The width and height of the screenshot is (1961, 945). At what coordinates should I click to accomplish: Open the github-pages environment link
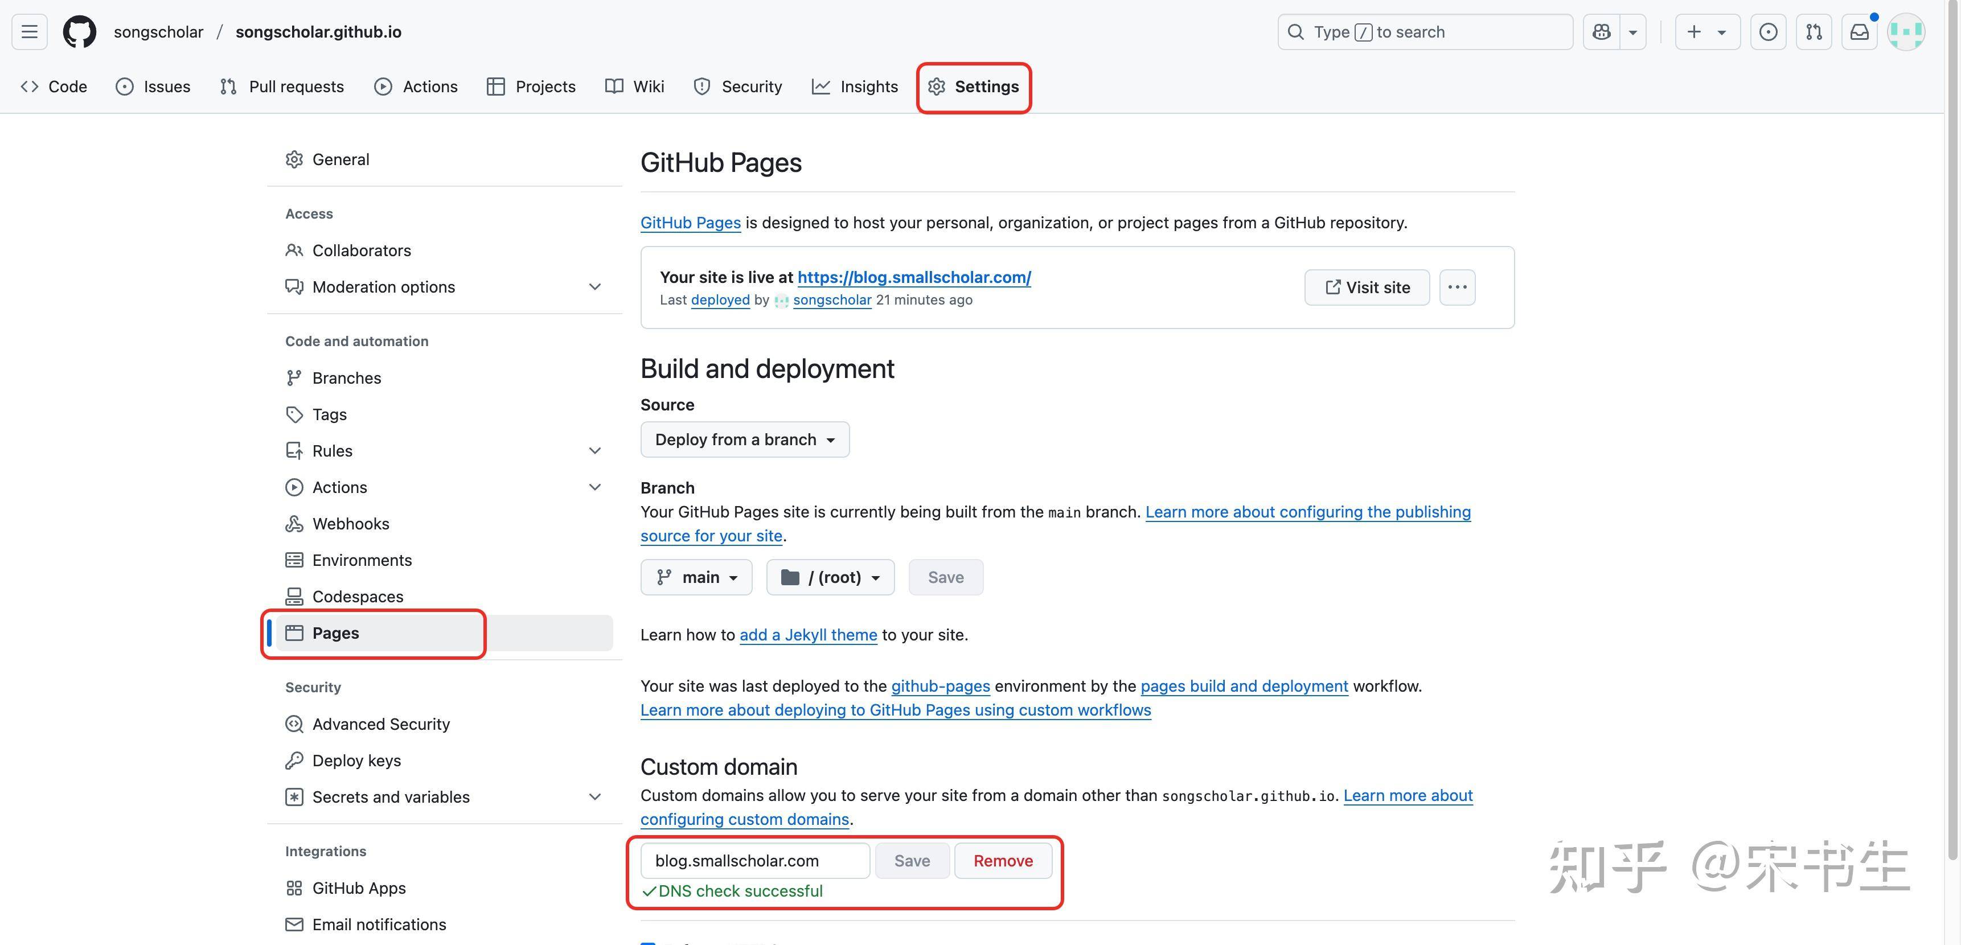(940, 687)
